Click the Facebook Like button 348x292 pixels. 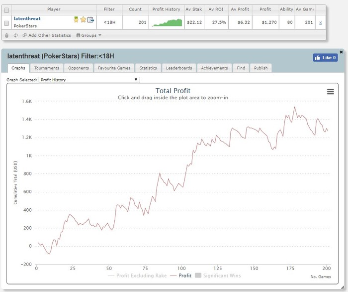click(x=325, y=58)
